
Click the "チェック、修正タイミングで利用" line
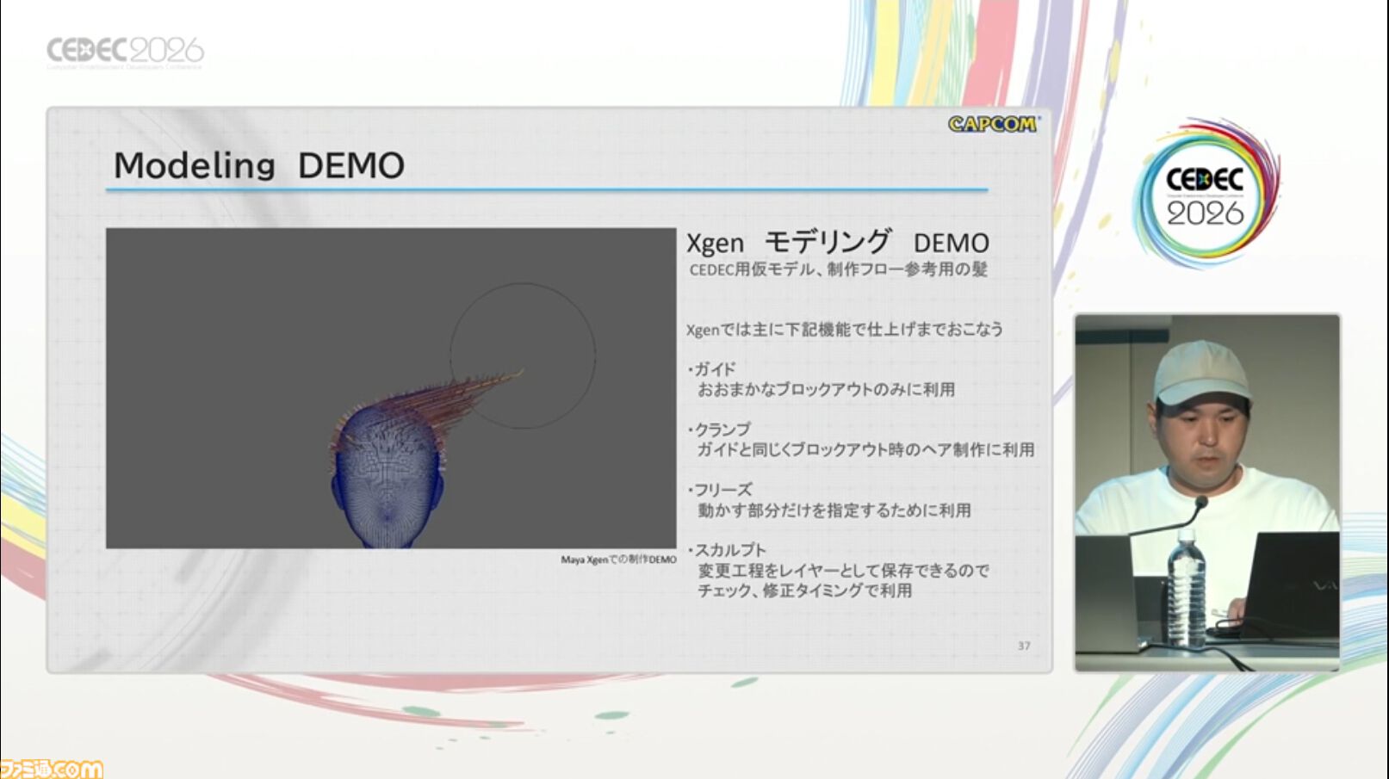804,591
